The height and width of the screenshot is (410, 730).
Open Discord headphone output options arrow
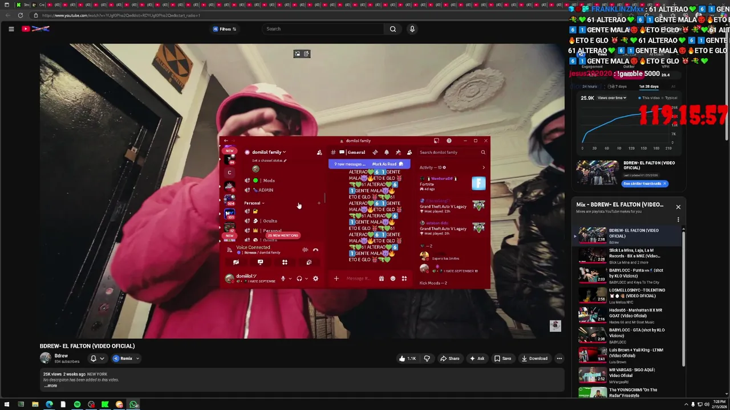tap(306, 278)
